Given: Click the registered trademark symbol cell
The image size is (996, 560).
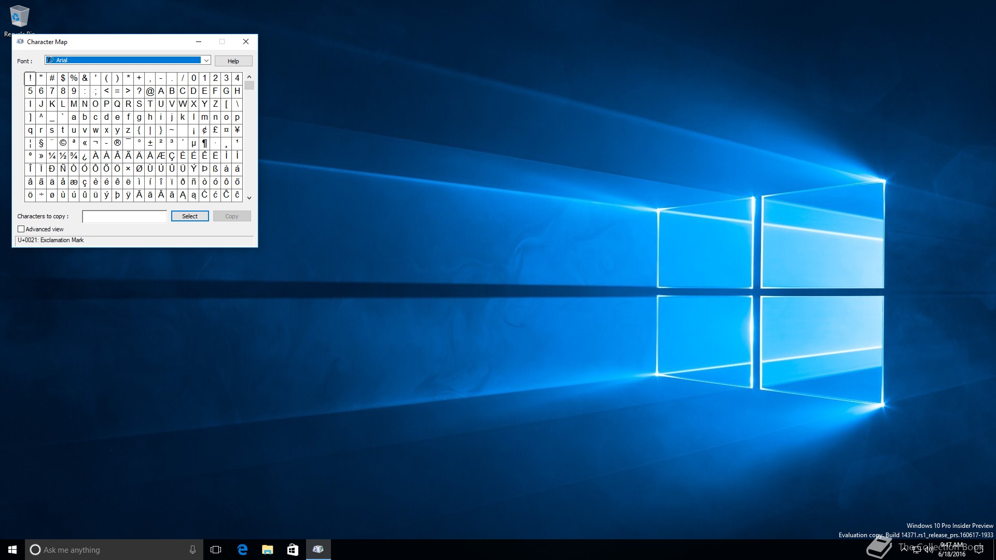Looking at the screenshot, I should tap(117, 143).
